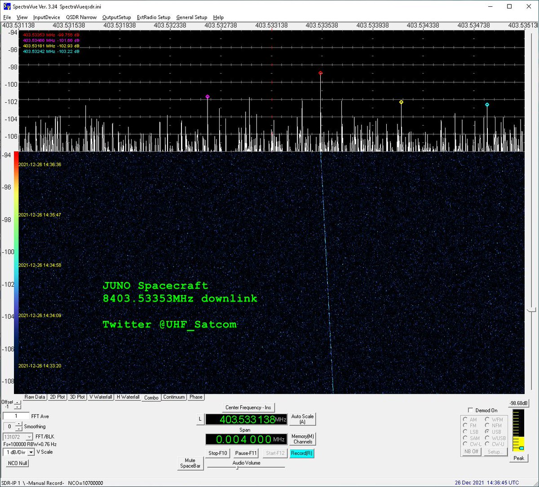Viewport: 539px width, 487px height.
Task: Click the center frequency 403.533138 display
Action: [246, 420]
